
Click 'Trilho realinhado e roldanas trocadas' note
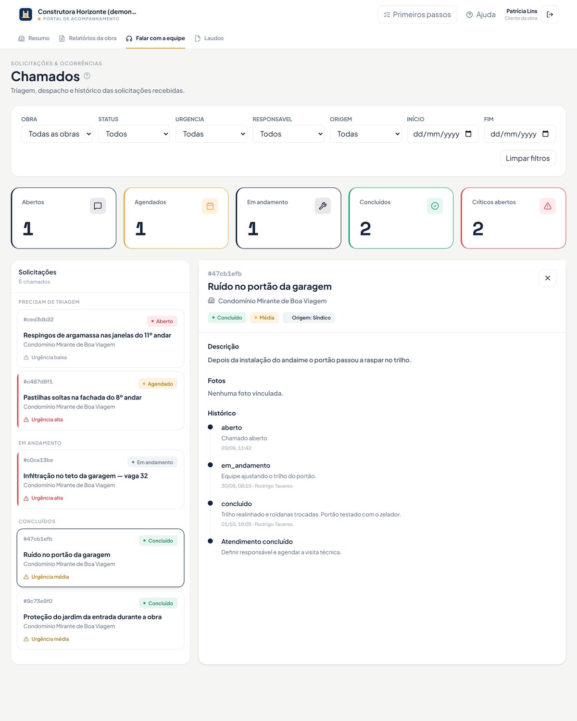[x=311, y=514]
